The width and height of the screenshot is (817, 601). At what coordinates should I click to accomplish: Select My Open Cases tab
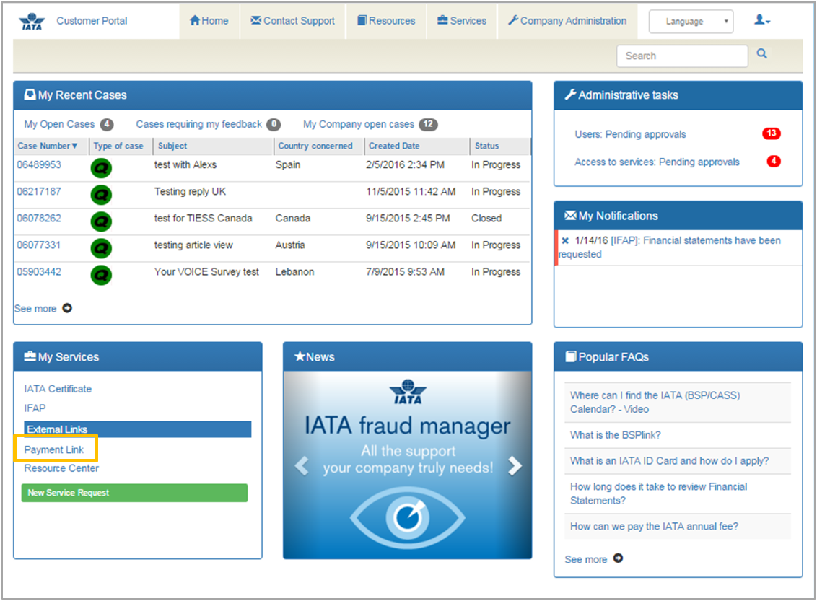(59, 125)
